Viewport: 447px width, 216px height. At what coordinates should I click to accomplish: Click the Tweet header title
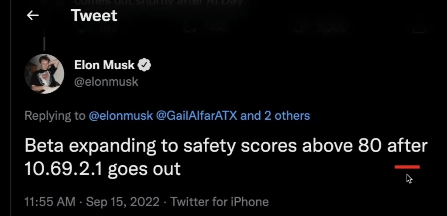point(94,15)
